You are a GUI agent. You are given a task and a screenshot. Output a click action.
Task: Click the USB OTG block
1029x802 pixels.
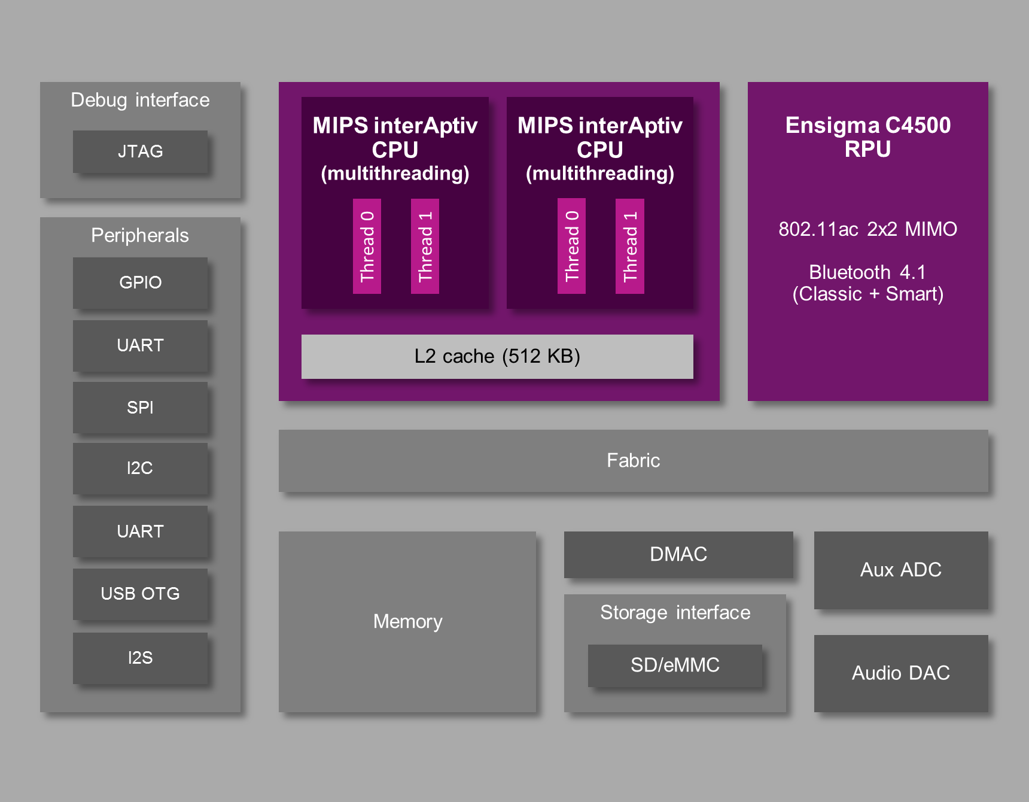click(x=140, y=594)
